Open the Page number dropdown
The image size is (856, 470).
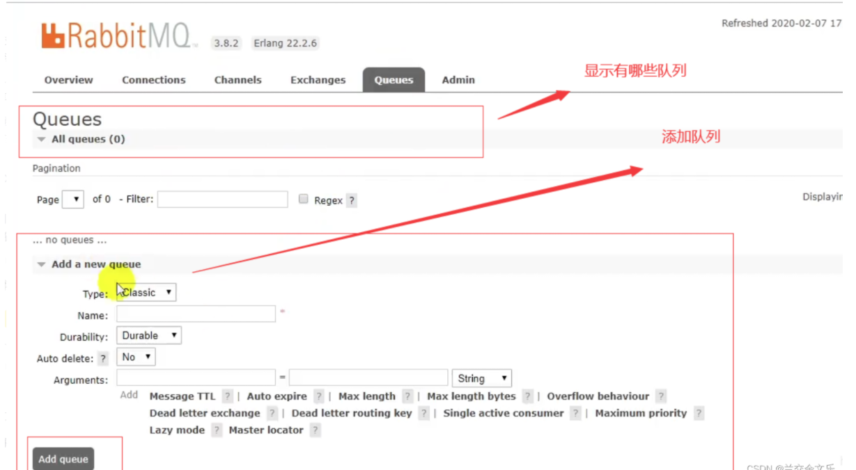[73, 200]
